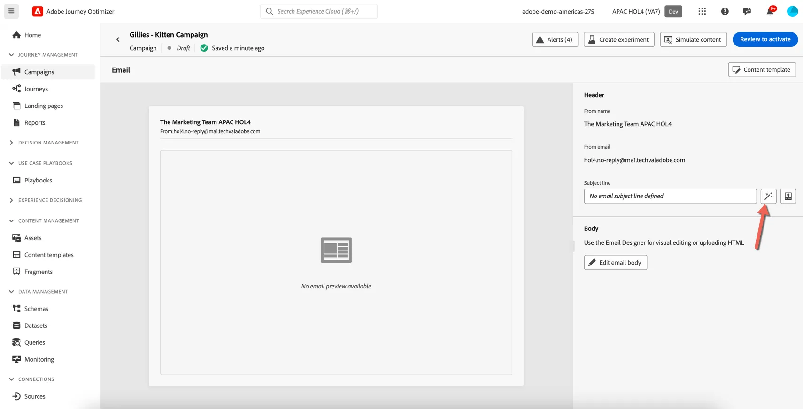Viewport: 803px width, 409px height.
Task: Collapse the Use Case Playbooks section
Action: click(x=40, y=163)
